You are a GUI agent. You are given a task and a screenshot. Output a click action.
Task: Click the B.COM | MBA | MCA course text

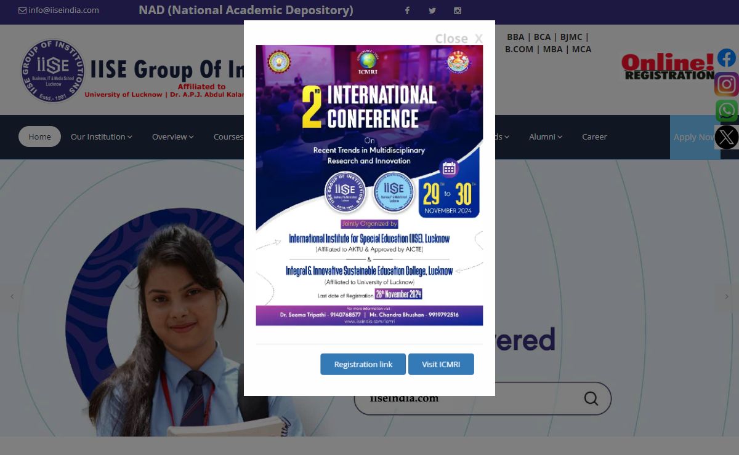click(x=548, y=49)
